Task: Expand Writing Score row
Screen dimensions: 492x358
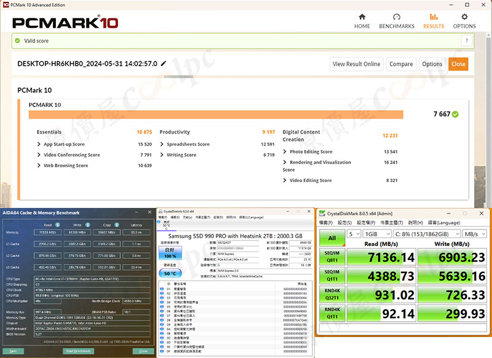Action: 162,154
